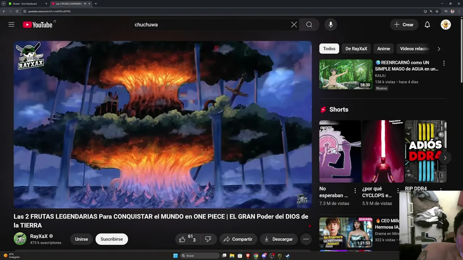Open Task View from taskbar

[224, 256]
